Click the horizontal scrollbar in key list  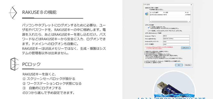(170, 22)
